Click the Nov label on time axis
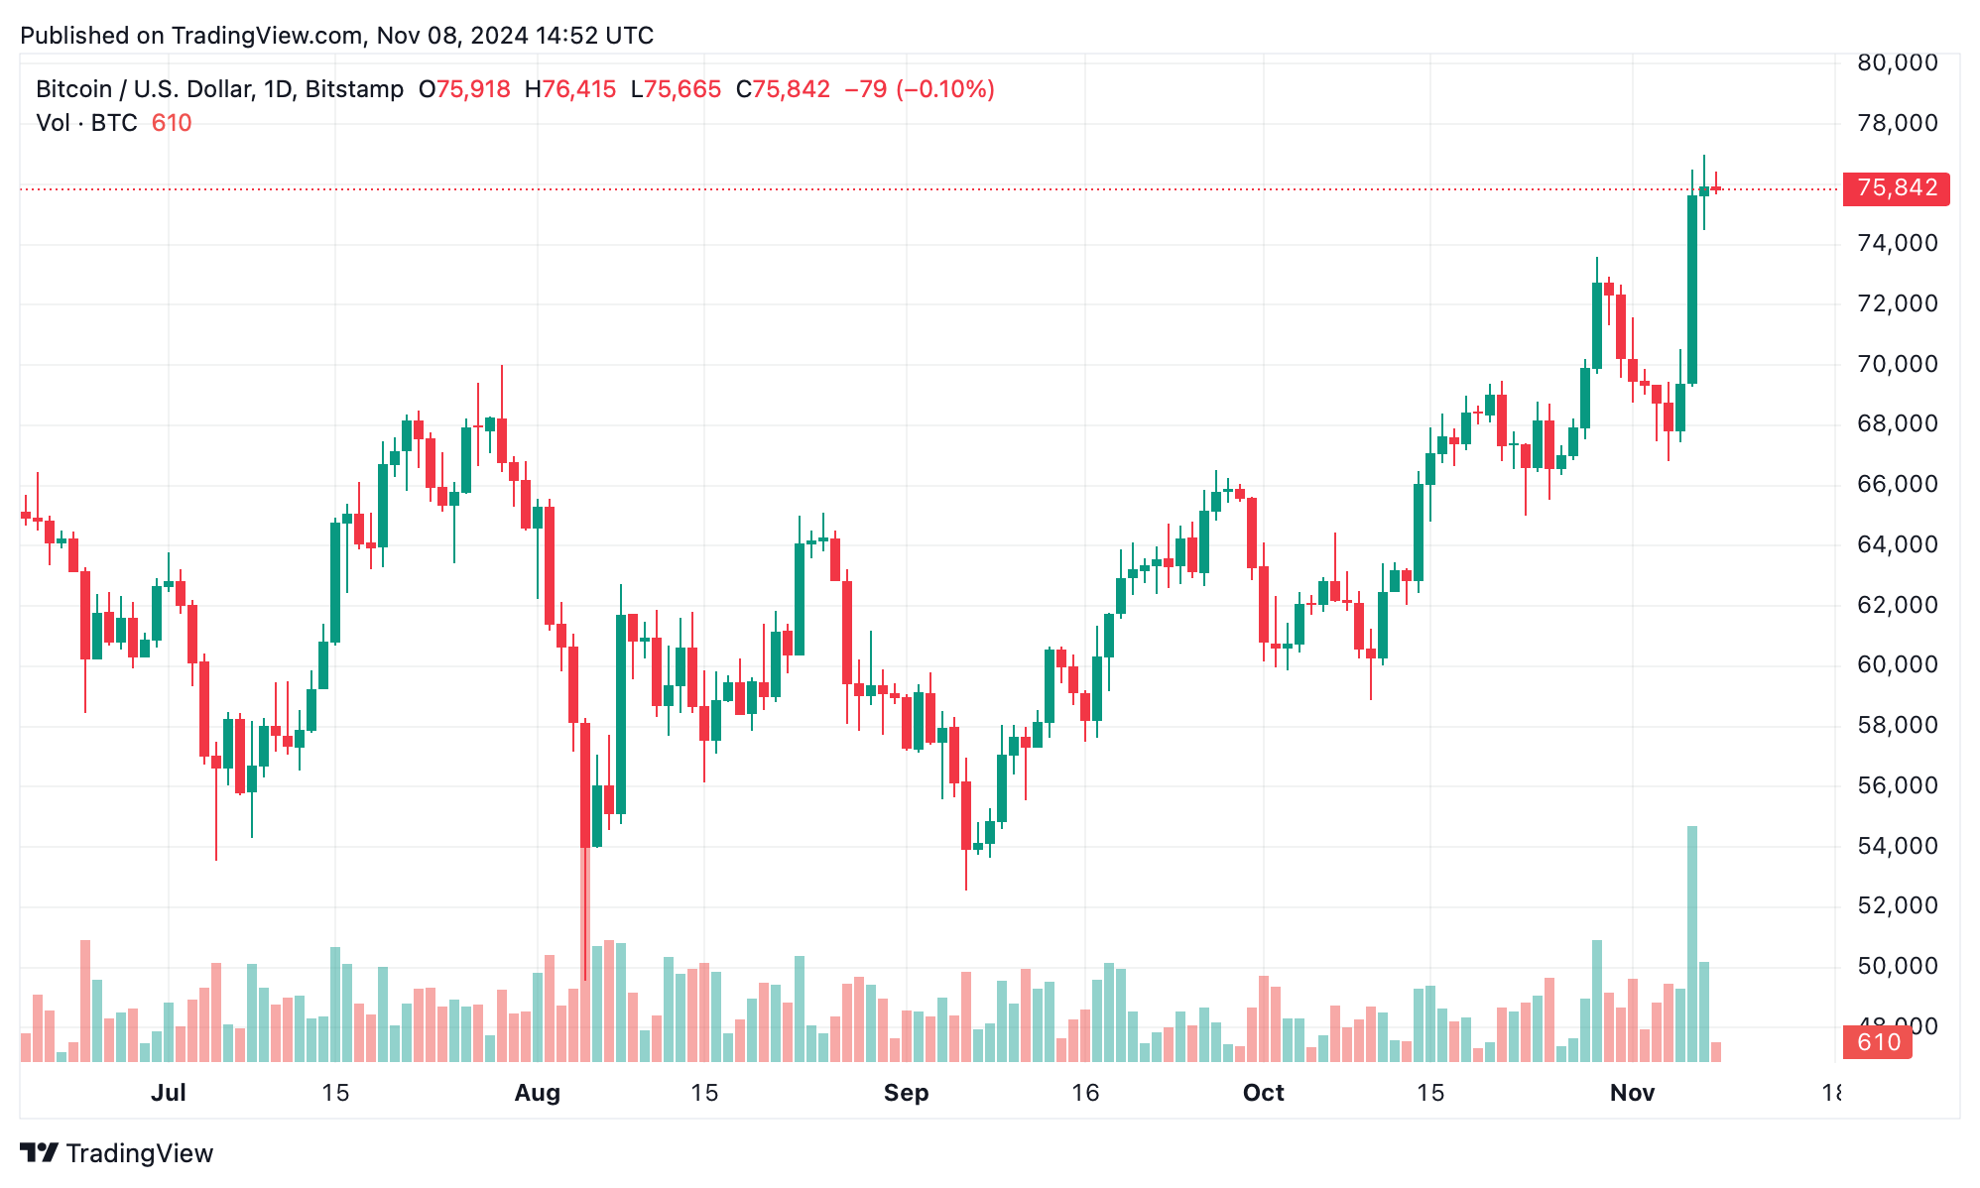Image resolution: width=1980 pixels, height=1188 pixels. pos(1632,1093)
